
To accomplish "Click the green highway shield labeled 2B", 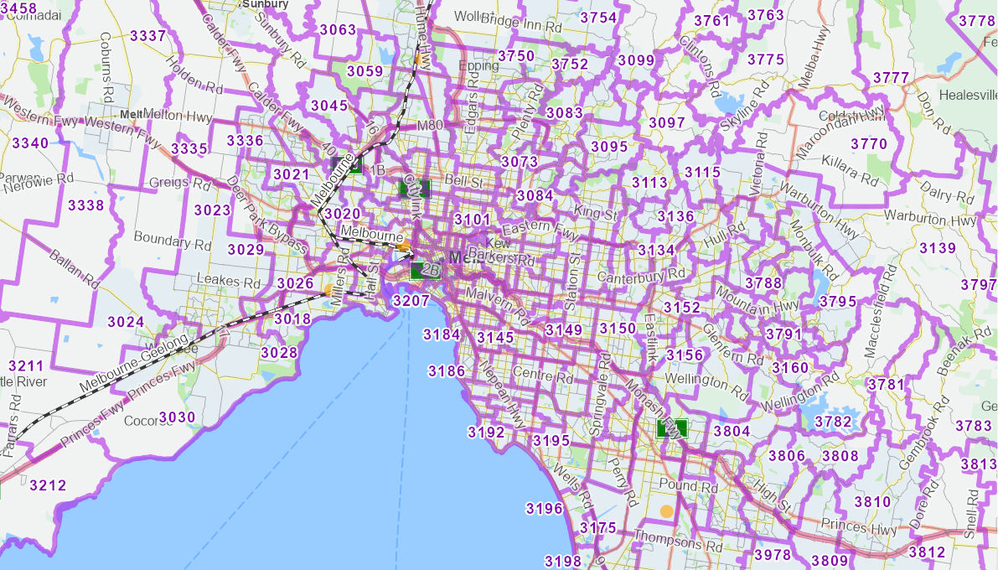I will pos(425,270).
